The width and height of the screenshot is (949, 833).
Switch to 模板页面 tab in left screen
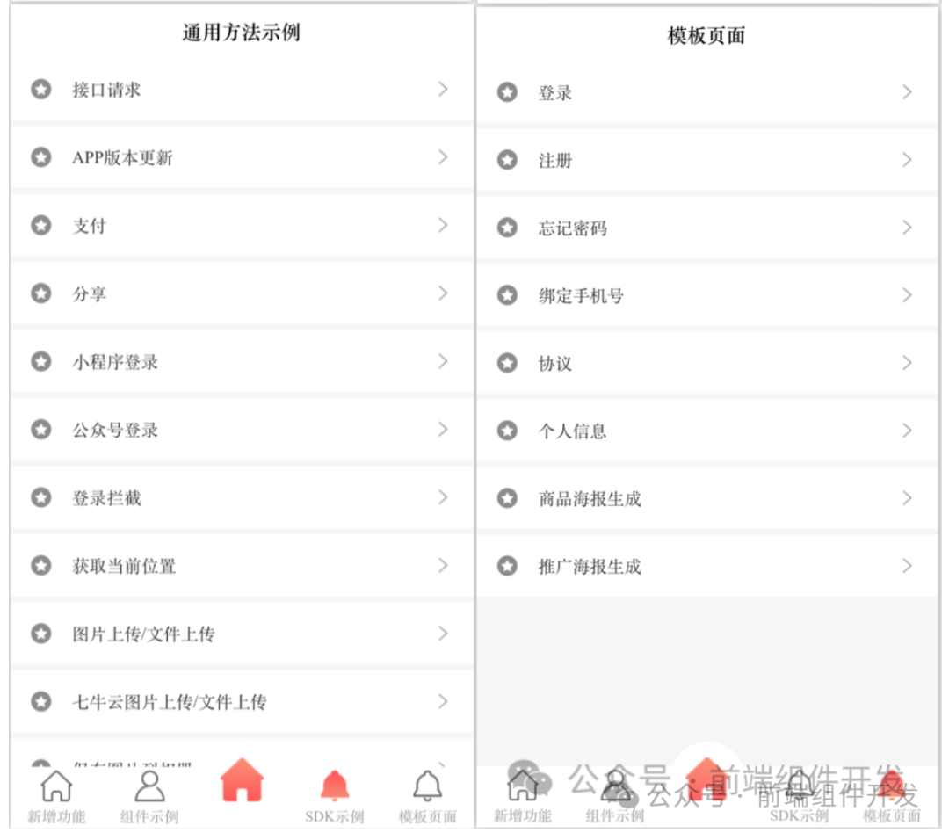427,796
